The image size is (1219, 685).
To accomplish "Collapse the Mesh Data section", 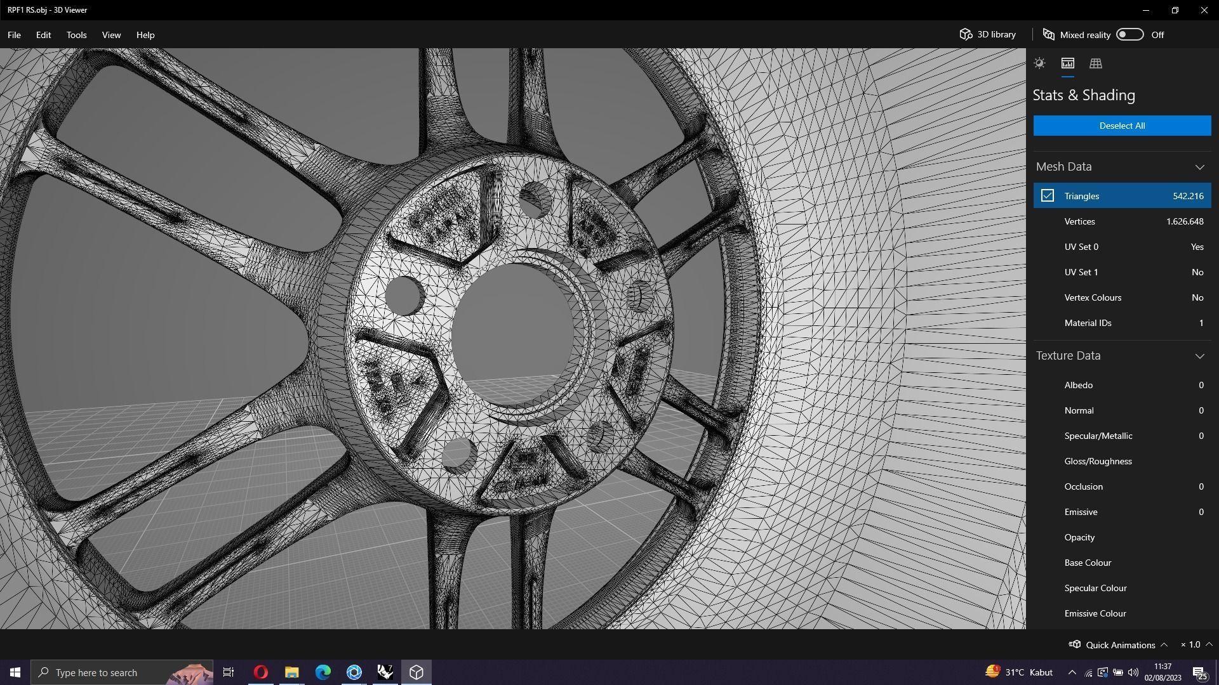I will coord(1199,167).
